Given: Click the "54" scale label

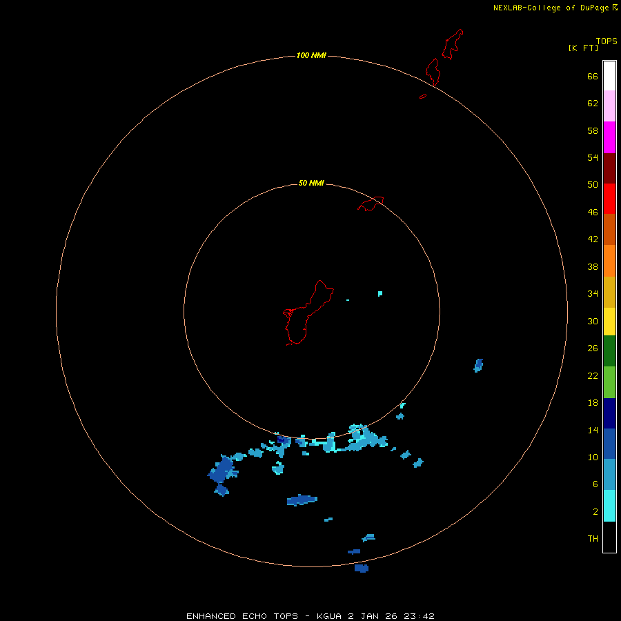Looking at the screenshot, I should click(x=593, y=157).
